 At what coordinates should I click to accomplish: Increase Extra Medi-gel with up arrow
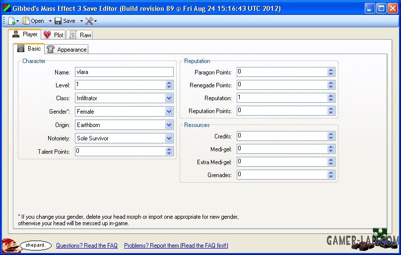331,160
